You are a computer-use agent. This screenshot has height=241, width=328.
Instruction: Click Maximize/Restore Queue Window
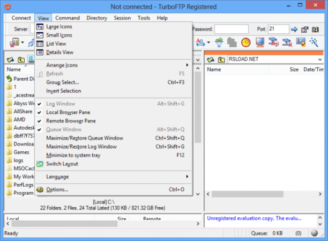[114, 138]
